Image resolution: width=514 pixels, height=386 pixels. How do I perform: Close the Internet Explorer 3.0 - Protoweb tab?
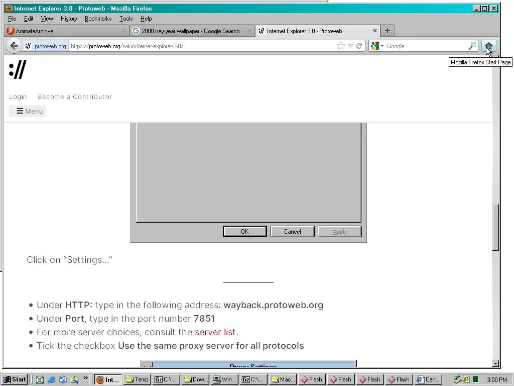pos(374,31)
